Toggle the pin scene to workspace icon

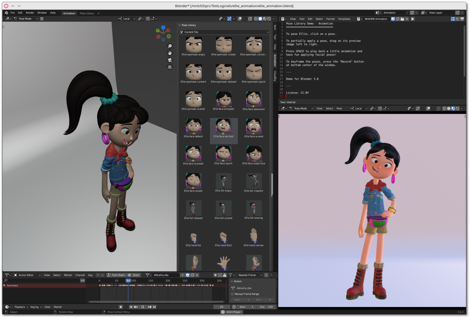tap(407, 13)
